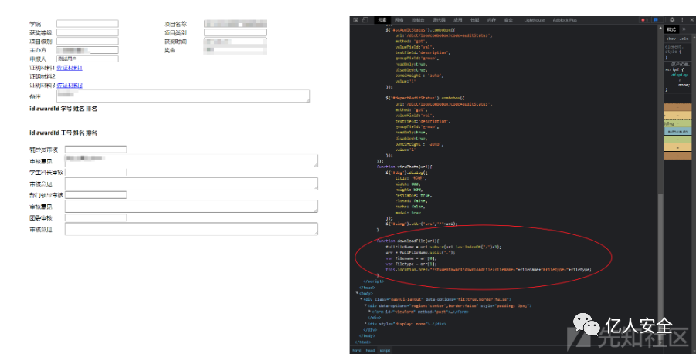The image size is (696, 357).
Task: Select html in the breadcrumb bar
Action: [356, 350]
